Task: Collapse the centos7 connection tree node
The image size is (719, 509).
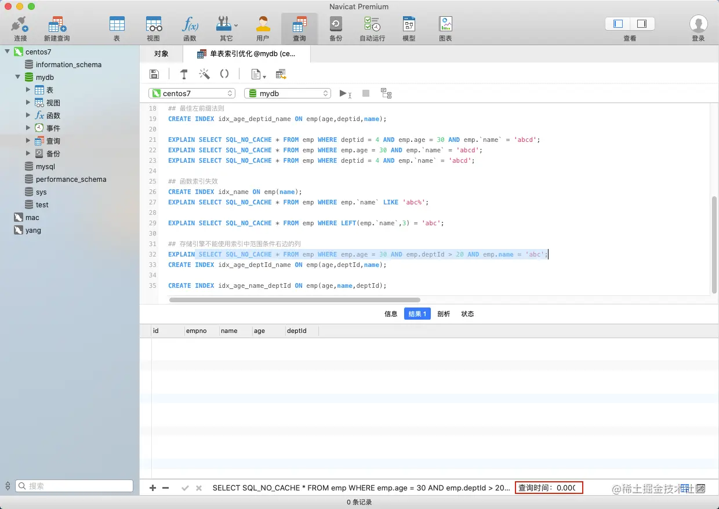Action: coord(8,52)
